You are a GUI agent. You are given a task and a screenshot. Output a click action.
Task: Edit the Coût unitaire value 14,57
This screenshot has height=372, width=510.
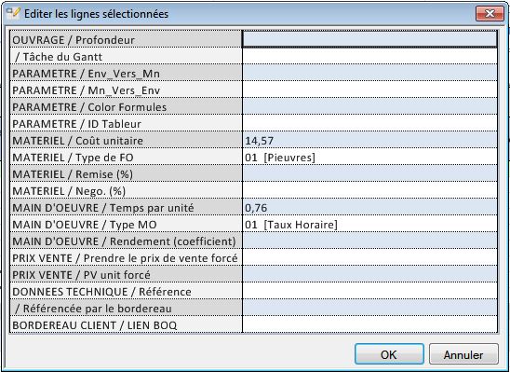click(369, 141)
